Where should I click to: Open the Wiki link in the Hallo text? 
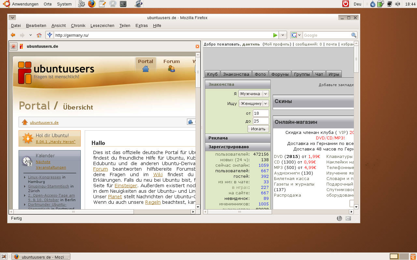158,175
